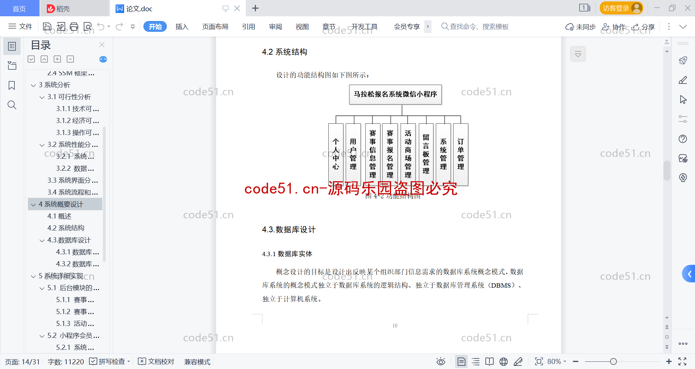Click the 协作 collaborate button
Screen dimensions: 695x369
click(x=614, y=27)
